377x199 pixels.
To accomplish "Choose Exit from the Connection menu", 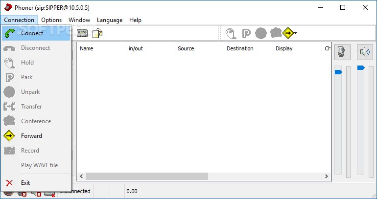I will pyautogui.click(x=36, y=183).
